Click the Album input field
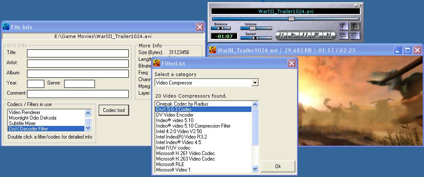Screen dimensions: 424x177 coord(78,74)
